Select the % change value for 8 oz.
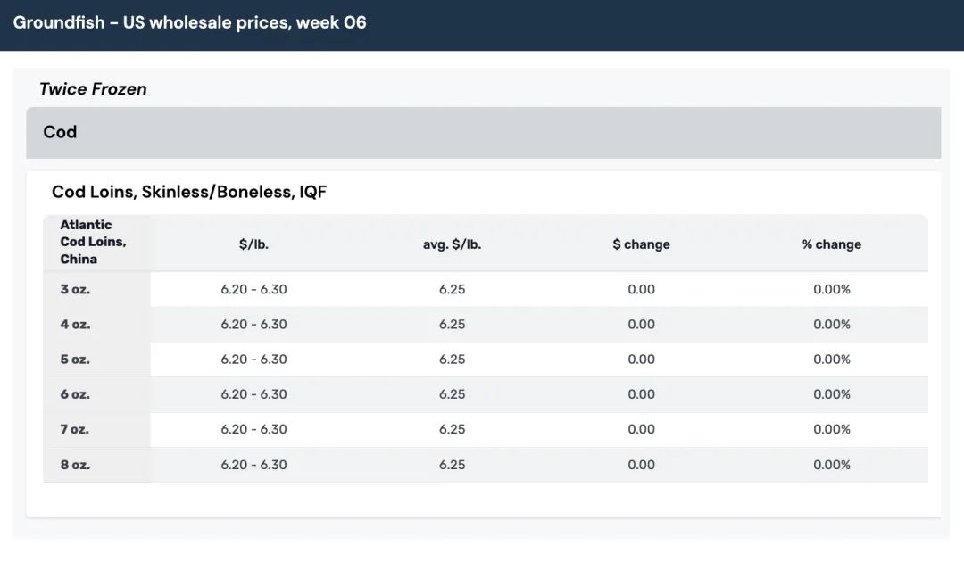Screen dimensions: 964x562 (x=831, y=465)
